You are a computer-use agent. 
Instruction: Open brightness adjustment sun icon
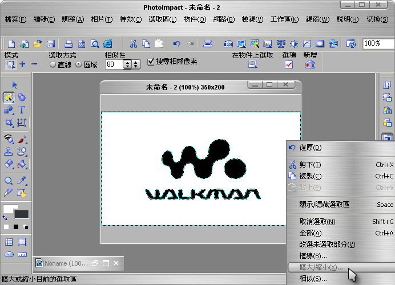tap(294, 44)
